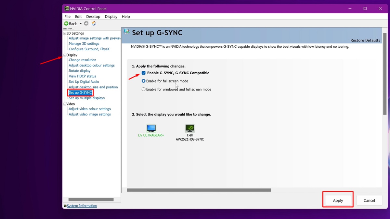
Task: Click the main panel horizontal scrollbar
Action: pos(199,190)
